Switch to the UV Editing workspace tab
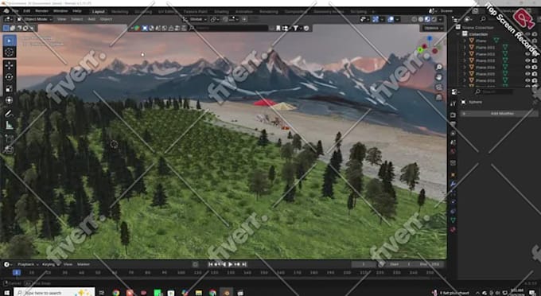Image resolution: width=541 pixels, height=296 pixels. [x=167, y=11]
